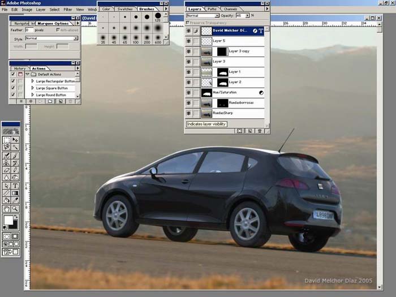Screen dimensions: 396x297
Task: Open the layer blend mode dropdown
Action: (216, 16)
